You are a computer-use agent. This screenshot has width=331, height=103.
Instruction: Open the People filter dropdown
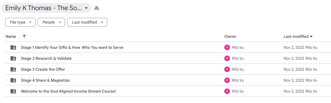(x=51, y=22)
